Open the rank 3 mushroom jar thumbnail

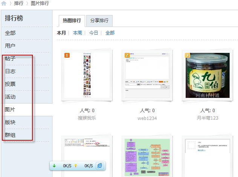(207, 75)
